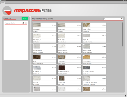This screenshot has width=127, height=97.
Task: Click the search magnifier icon
Action: coord(105,19)
